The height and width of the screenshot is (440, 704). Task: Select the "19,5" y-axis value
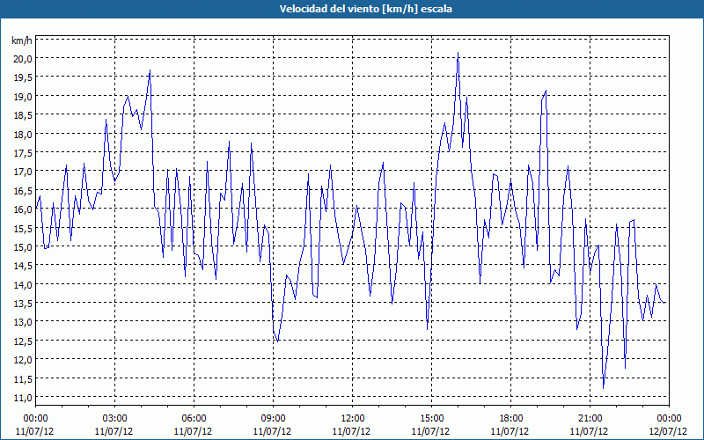(x=23, y=77)
